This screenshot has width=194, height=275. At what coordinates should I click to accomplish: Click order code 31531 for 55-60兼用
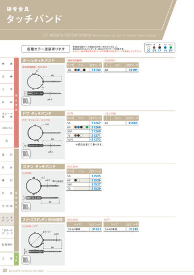tap(96, 229)
